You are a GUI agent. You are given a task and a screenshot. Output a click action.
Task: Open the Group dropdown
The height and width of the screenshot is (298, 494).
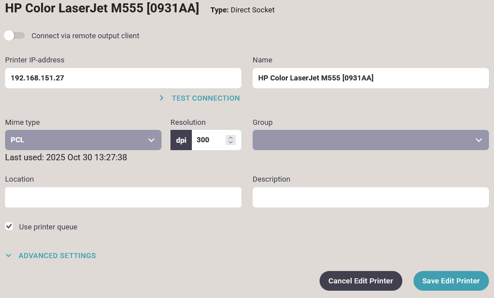(366, 140)
